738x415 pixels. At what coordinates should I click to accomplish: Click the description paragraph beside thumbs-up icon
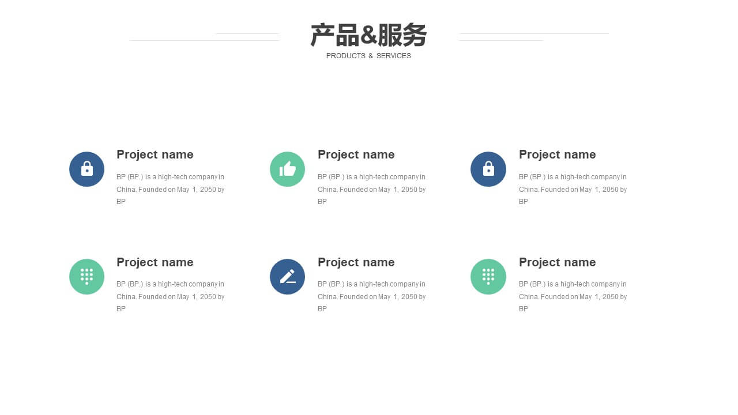(372, 189)
